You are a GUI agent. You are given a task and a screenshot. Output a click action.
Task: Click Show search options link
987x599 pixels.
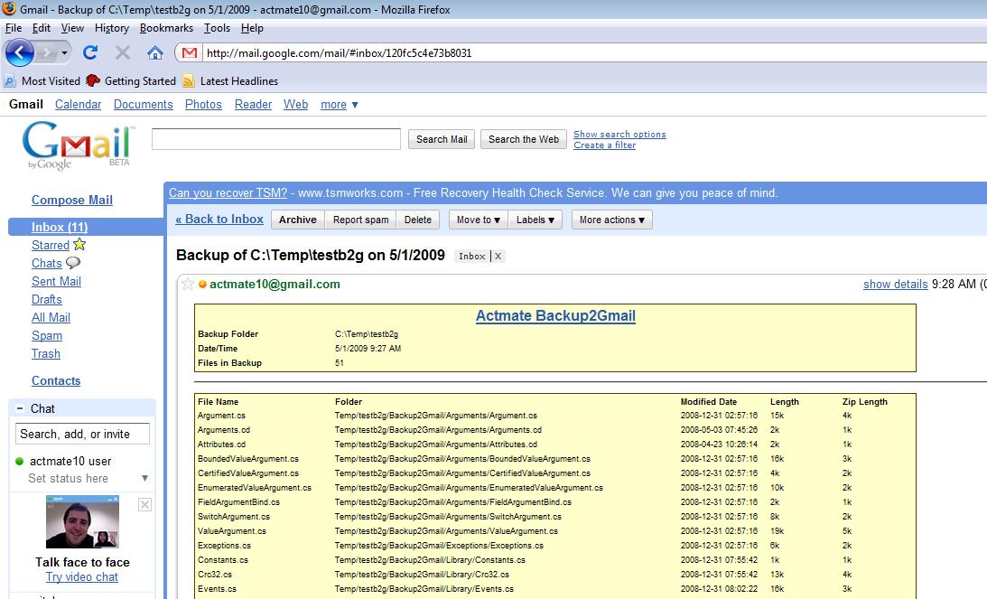(x=619, y=134)
